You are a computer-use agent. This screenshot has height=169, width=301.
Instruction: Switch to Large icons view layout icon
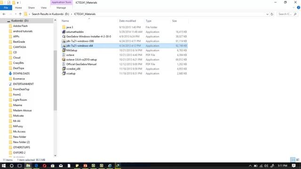point(298,160)
